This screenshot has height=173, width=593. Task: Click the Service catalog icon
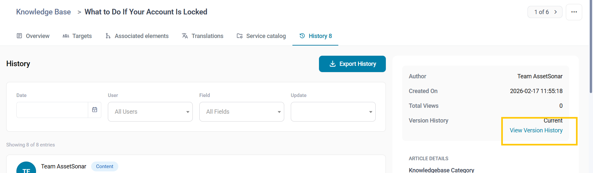click(x=240, y=36)
